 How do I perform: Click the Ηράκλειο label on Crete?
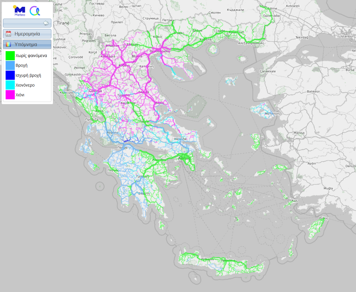coord(228,260)
